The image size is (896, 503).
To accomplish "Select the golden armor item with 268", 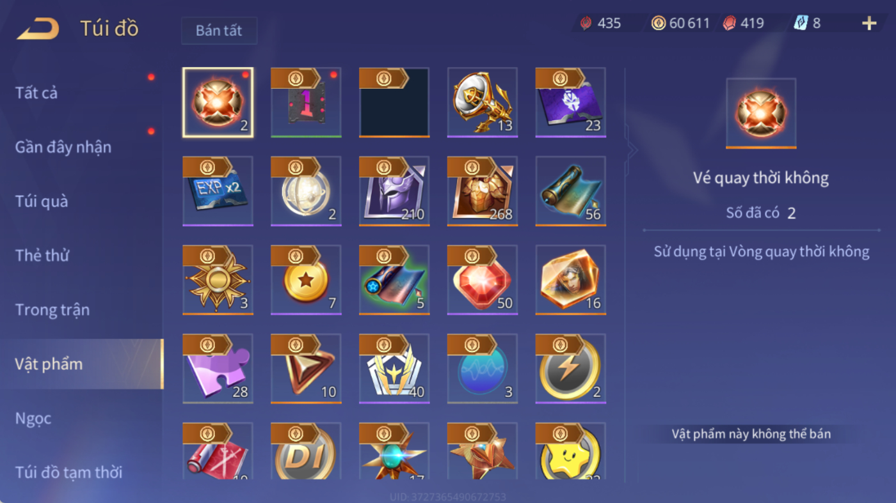I will click(483, 191).
